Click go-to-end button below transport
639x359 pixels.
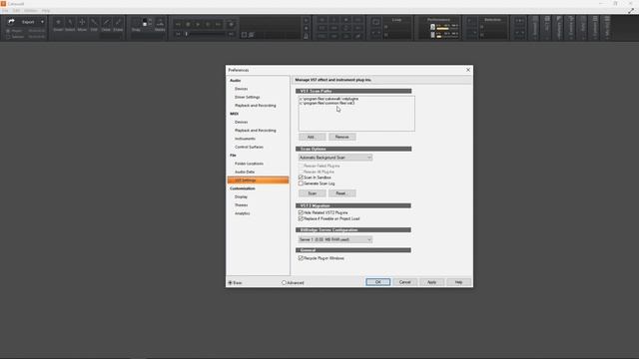click(231, 34)
